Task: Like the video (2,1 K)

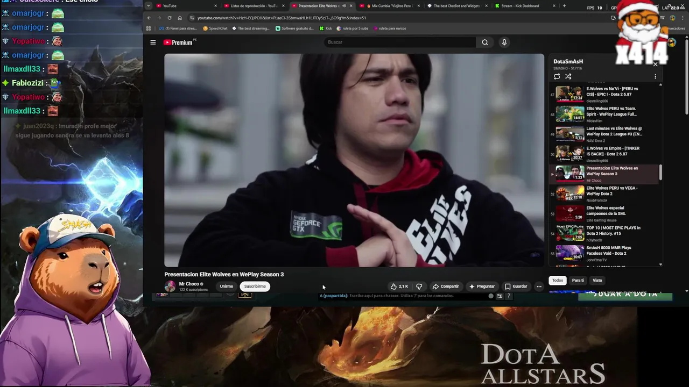Action: click(x=399, y=286)
